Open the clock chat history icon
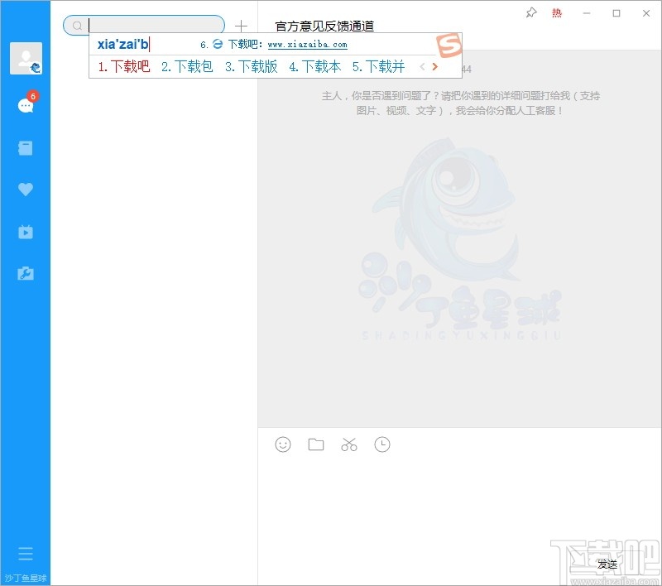Image resolution: width=662 pixels, height=586 pixels. 381,444
